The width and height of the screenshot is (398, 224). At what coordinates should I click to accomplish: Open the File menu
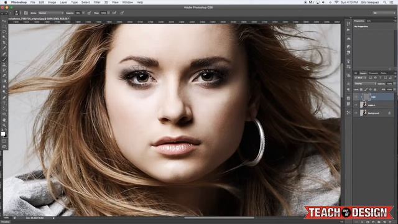(x=33, y=2)
